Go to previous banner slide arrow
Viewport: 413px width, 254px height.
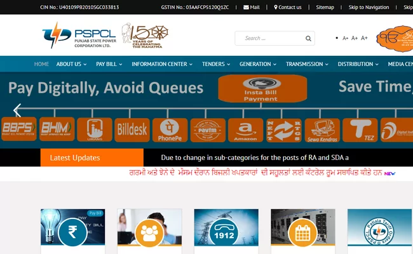point(17,110)
